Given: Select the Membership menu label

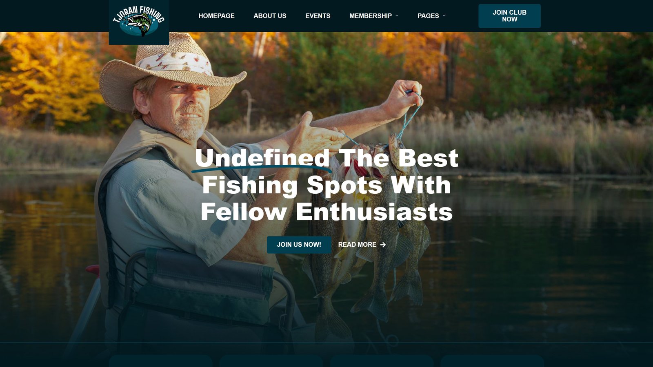Looking at the screenshot, I should [370, 16].
